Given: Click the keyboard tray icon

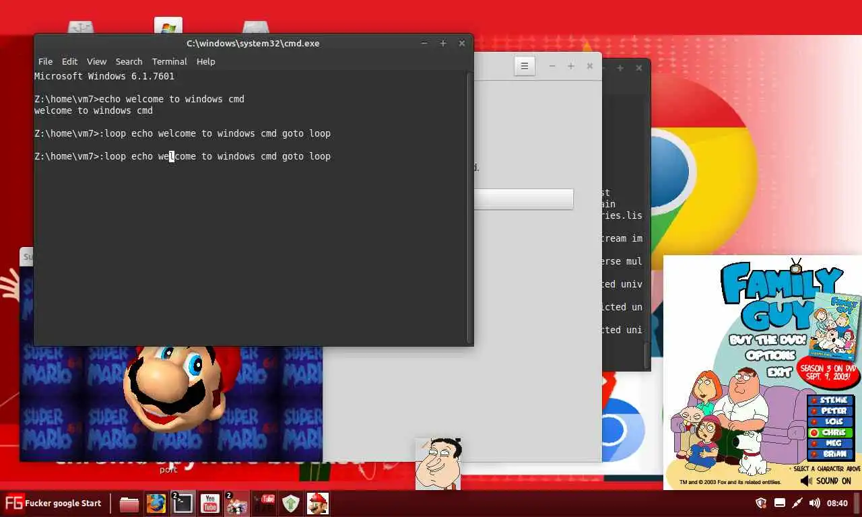Looking at the screenshot, I should pos(780,503).
